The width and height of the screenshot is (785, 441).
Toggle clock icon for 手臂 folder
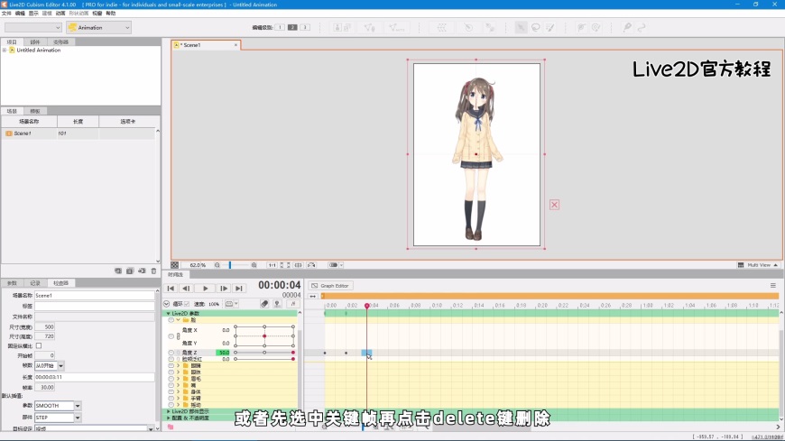(x=171, y=398)
